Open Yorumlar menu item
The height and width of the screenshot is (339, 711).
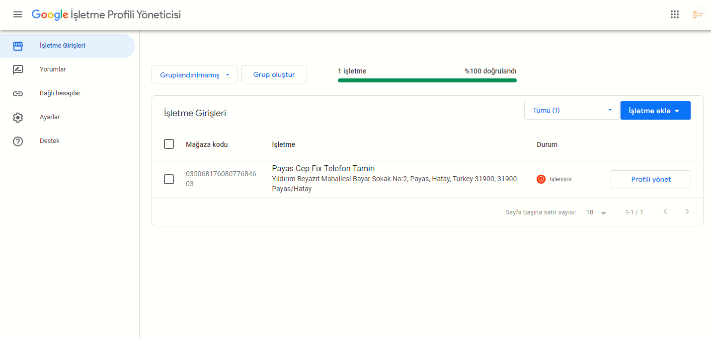coord(68,69)
